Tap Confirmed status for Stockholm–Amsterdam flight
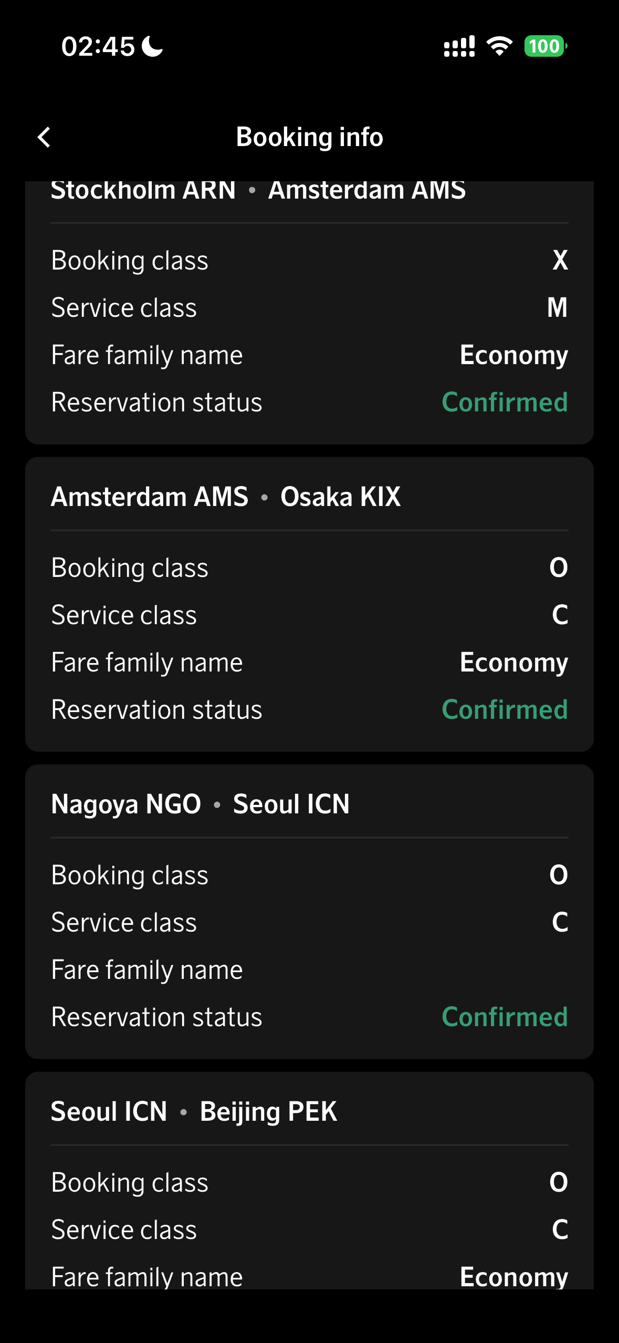Image resolution: width=619 pixels, height=1343 pixels. tap(505, 402)
